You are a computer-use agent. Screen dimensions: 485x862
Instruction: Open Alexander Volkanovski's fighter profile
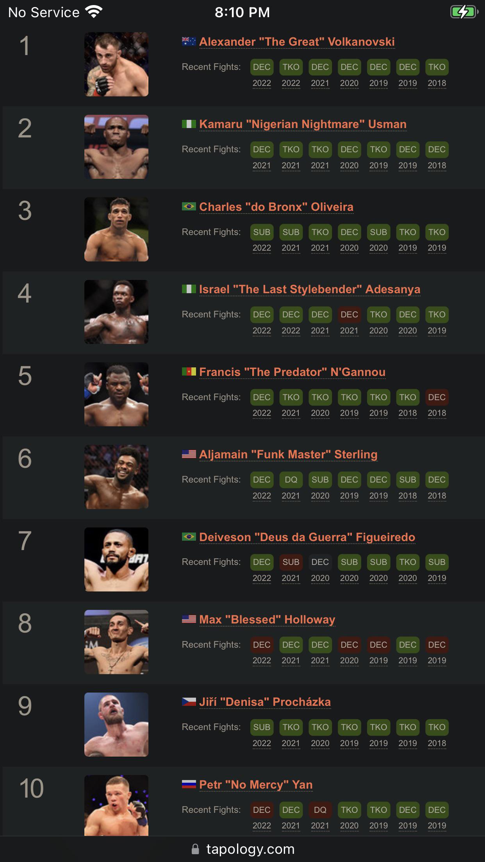point(297,41)
